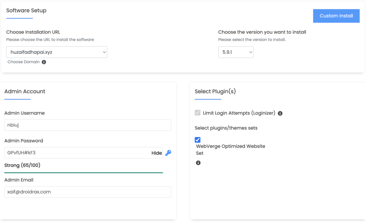Open the 5.9.1 version dropdown
Screen dimensions: 366x222
[x=236, y=52]
